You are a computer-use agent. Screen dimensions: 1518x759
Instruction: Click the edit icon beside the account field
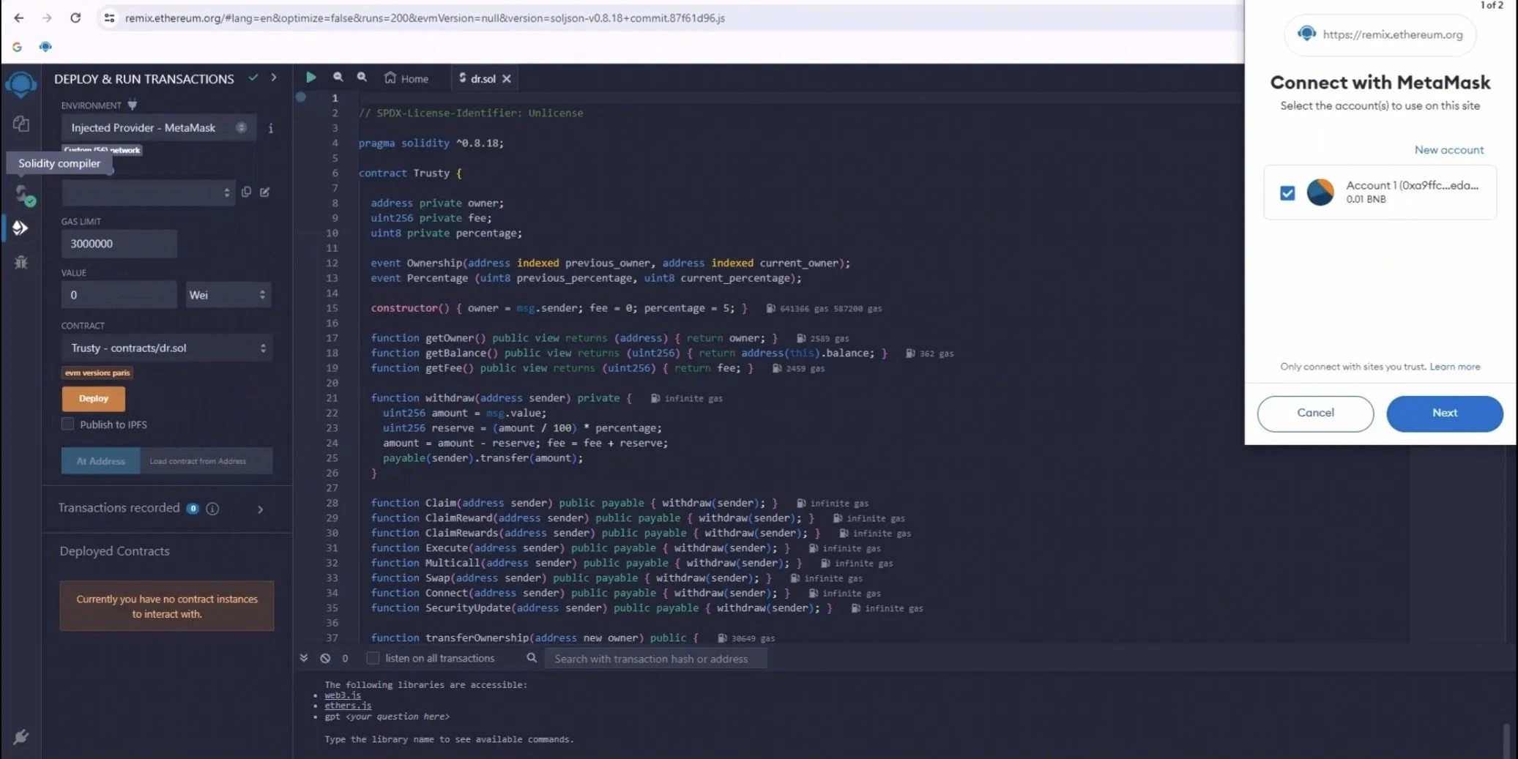(x=265, y=192)
